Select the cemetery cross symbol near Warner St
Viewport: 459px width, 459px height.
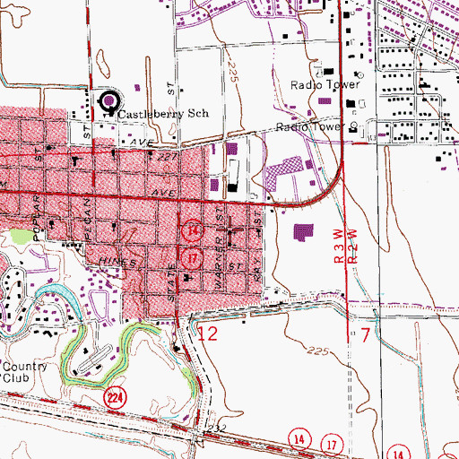point(230,230)
